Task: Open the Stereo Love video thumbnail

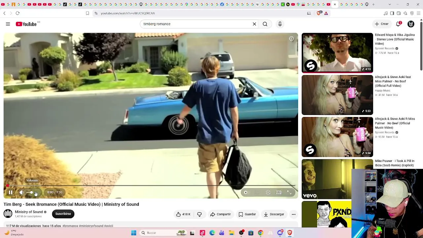Action: (337, 53)
